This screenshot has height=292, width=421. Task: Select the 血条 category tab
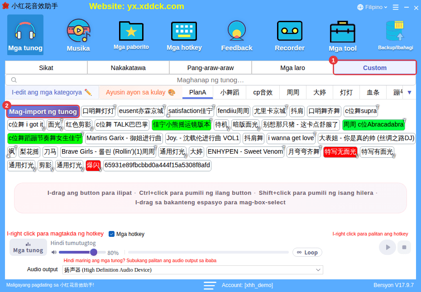373,93
